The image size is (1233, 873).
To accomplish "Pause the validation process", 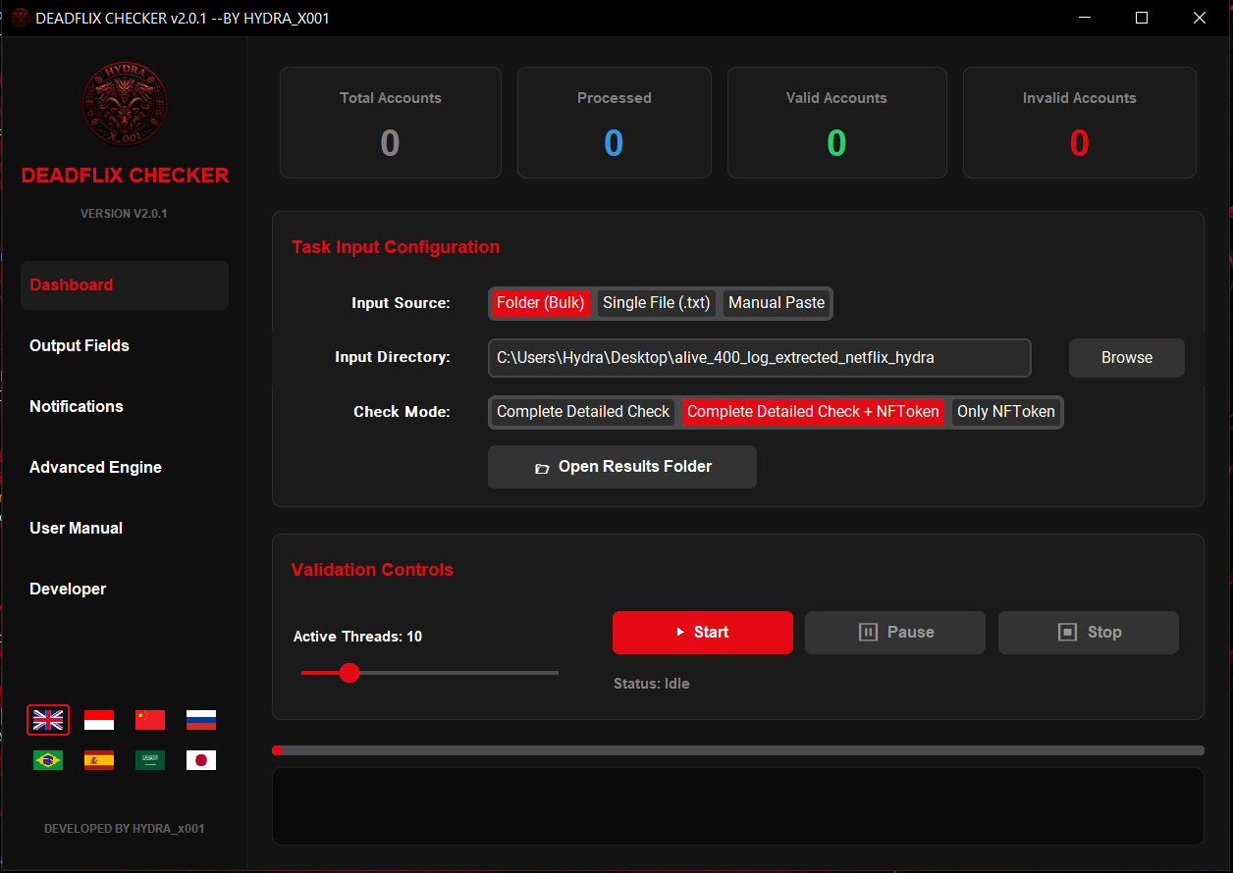I will pos(895,633).
